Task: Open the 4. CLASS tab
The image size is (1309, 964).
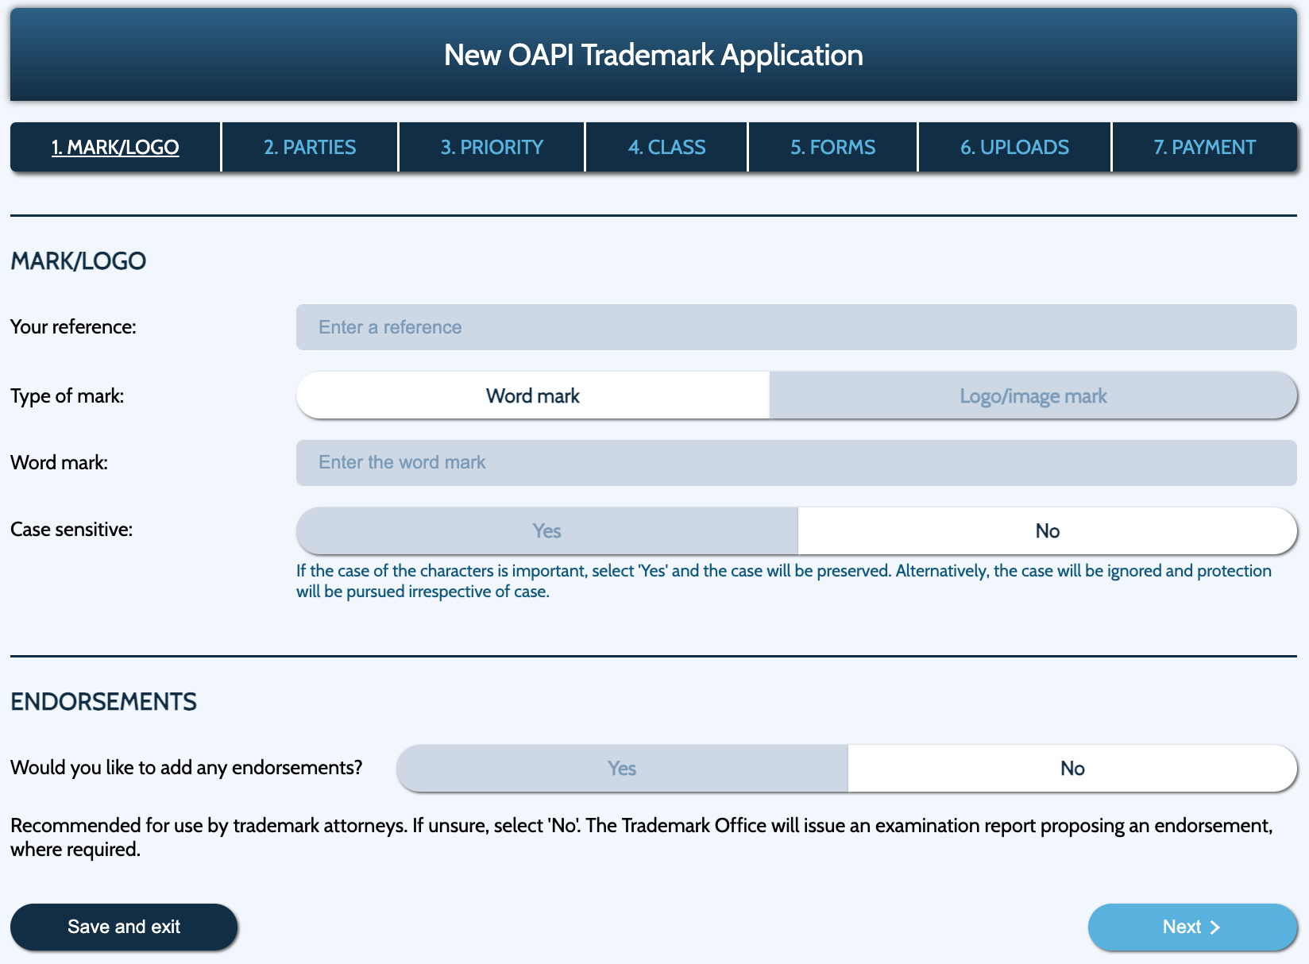Action: click(666, 147)
